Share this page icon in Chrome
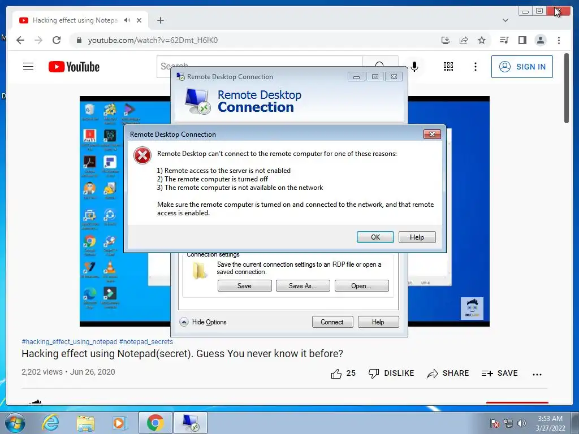The height and width of the screenshot is (434, 579). pos(464,40)
